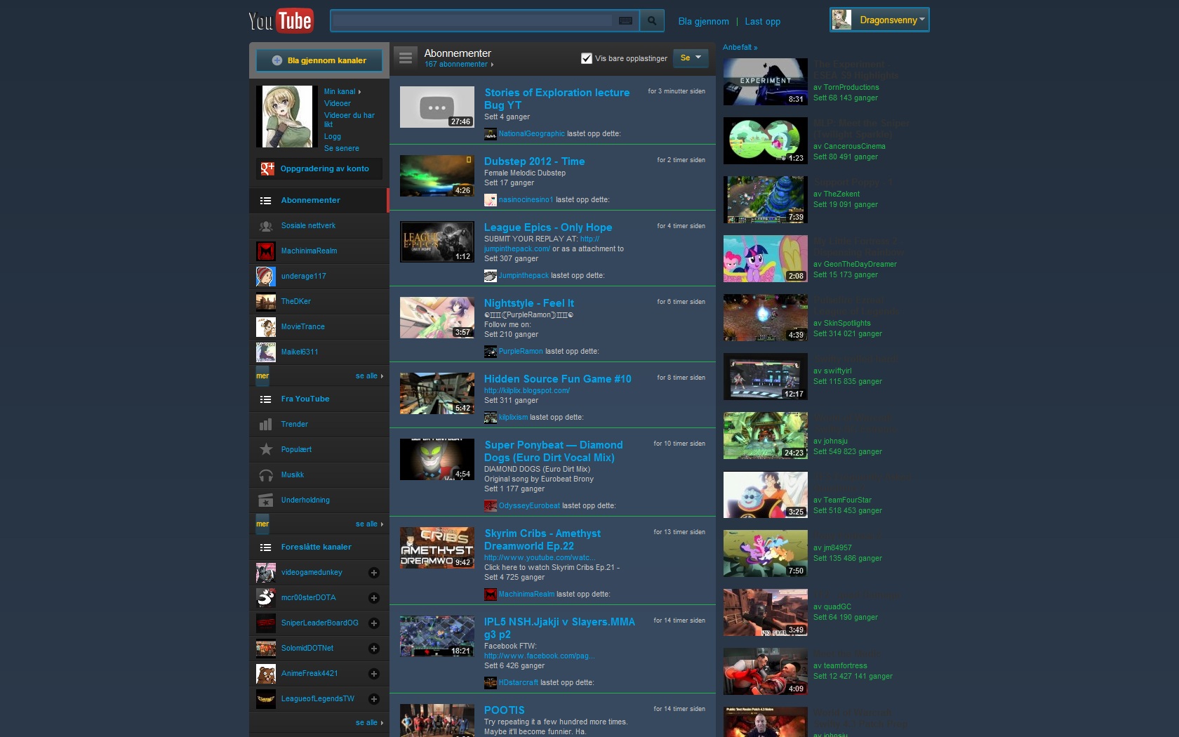Open video title Dubstep 2012 - Time
The image size is (1179, 737).
point(534,161)
